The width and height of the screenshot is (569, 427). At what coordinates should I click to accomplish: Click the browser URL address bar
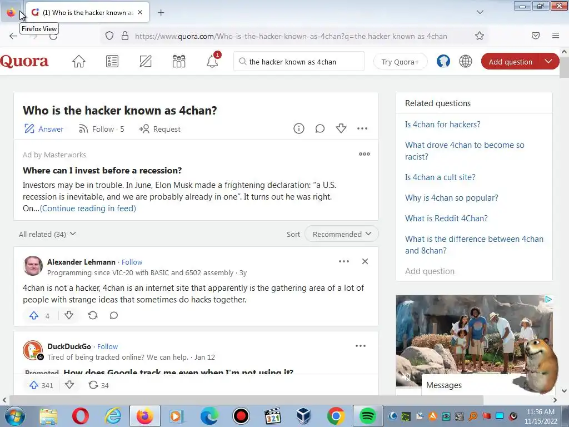pos(290,36)
